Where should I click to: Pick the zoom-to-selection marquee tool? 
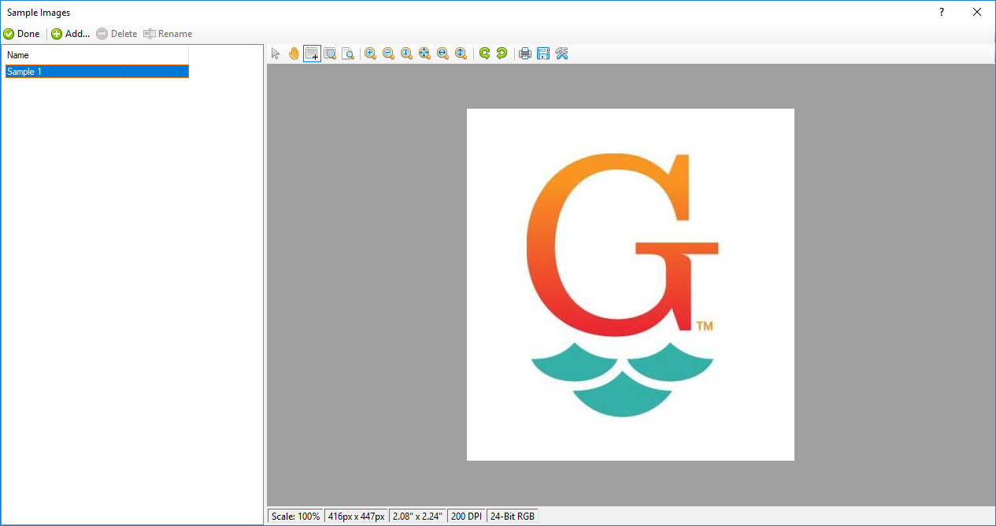(x=330, y=54)
